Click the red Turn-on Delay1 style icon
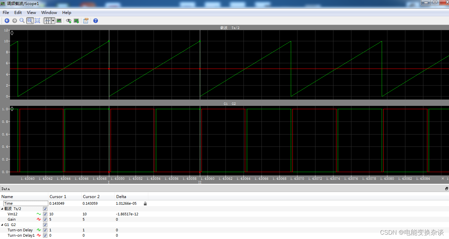The width and height of the screenshot is (449, 239). click(x=39, y=235)
